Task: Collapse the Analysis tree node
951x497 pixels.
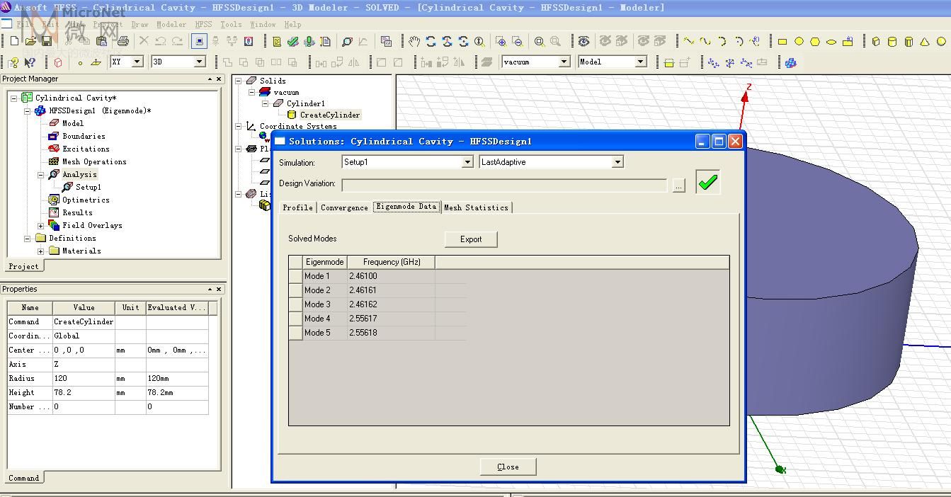Action: coord(41,174)
